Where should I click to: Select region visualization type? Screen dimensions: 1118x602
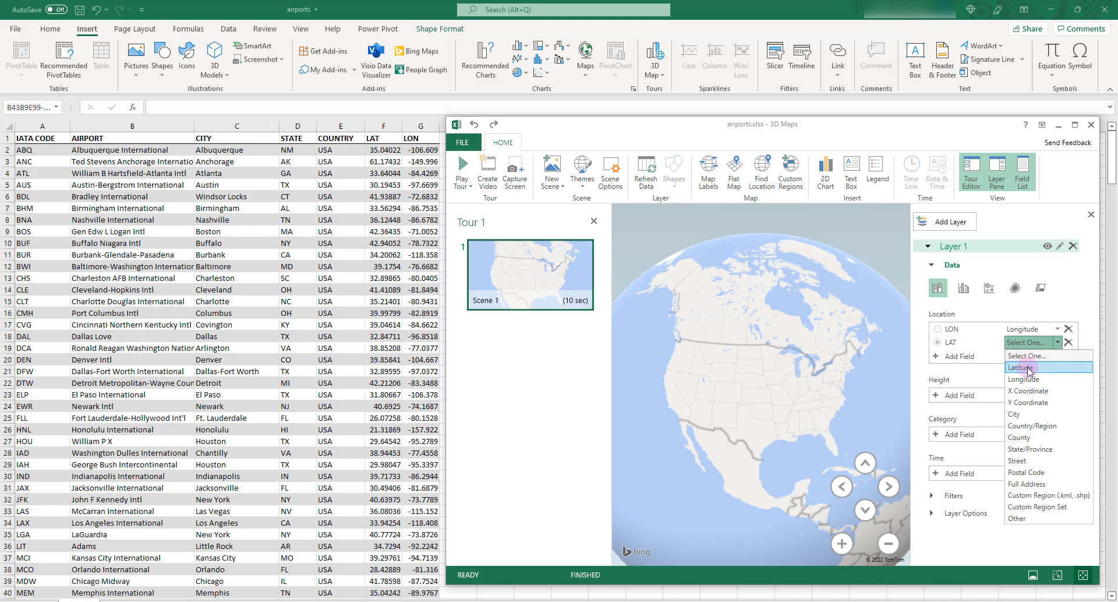1041,288
